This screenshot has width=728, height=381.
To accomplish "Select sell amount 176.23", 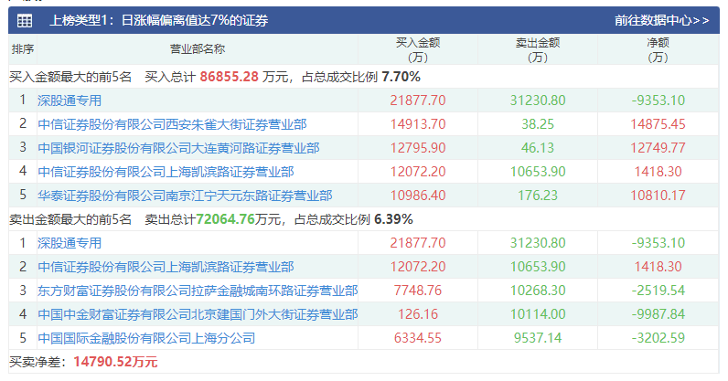I will [x=538, y=196].
